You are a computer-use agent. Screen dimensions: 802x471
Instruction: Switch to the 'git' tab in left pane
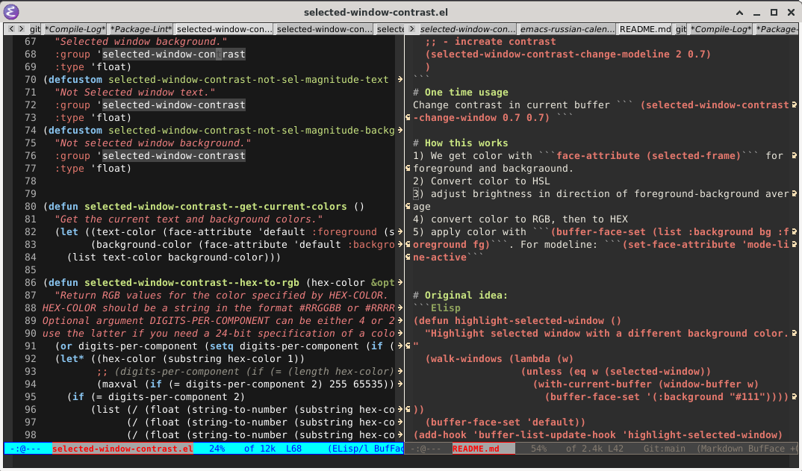tap(35, 29)
